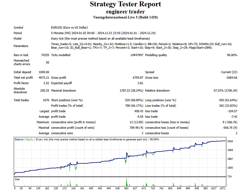Select the "engineer trader" subtitle
The image size is (247, 192).
[125, 12]
